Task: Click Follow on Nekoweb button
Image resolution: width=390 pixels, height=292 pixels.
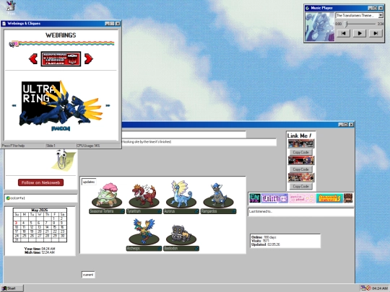Action: pyautogui.click(x=40, y=182)
